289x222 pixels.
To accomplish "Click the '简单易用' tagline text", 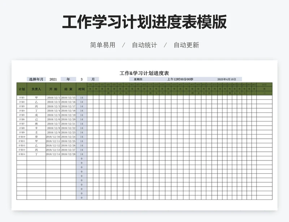I will pos(103,45).
